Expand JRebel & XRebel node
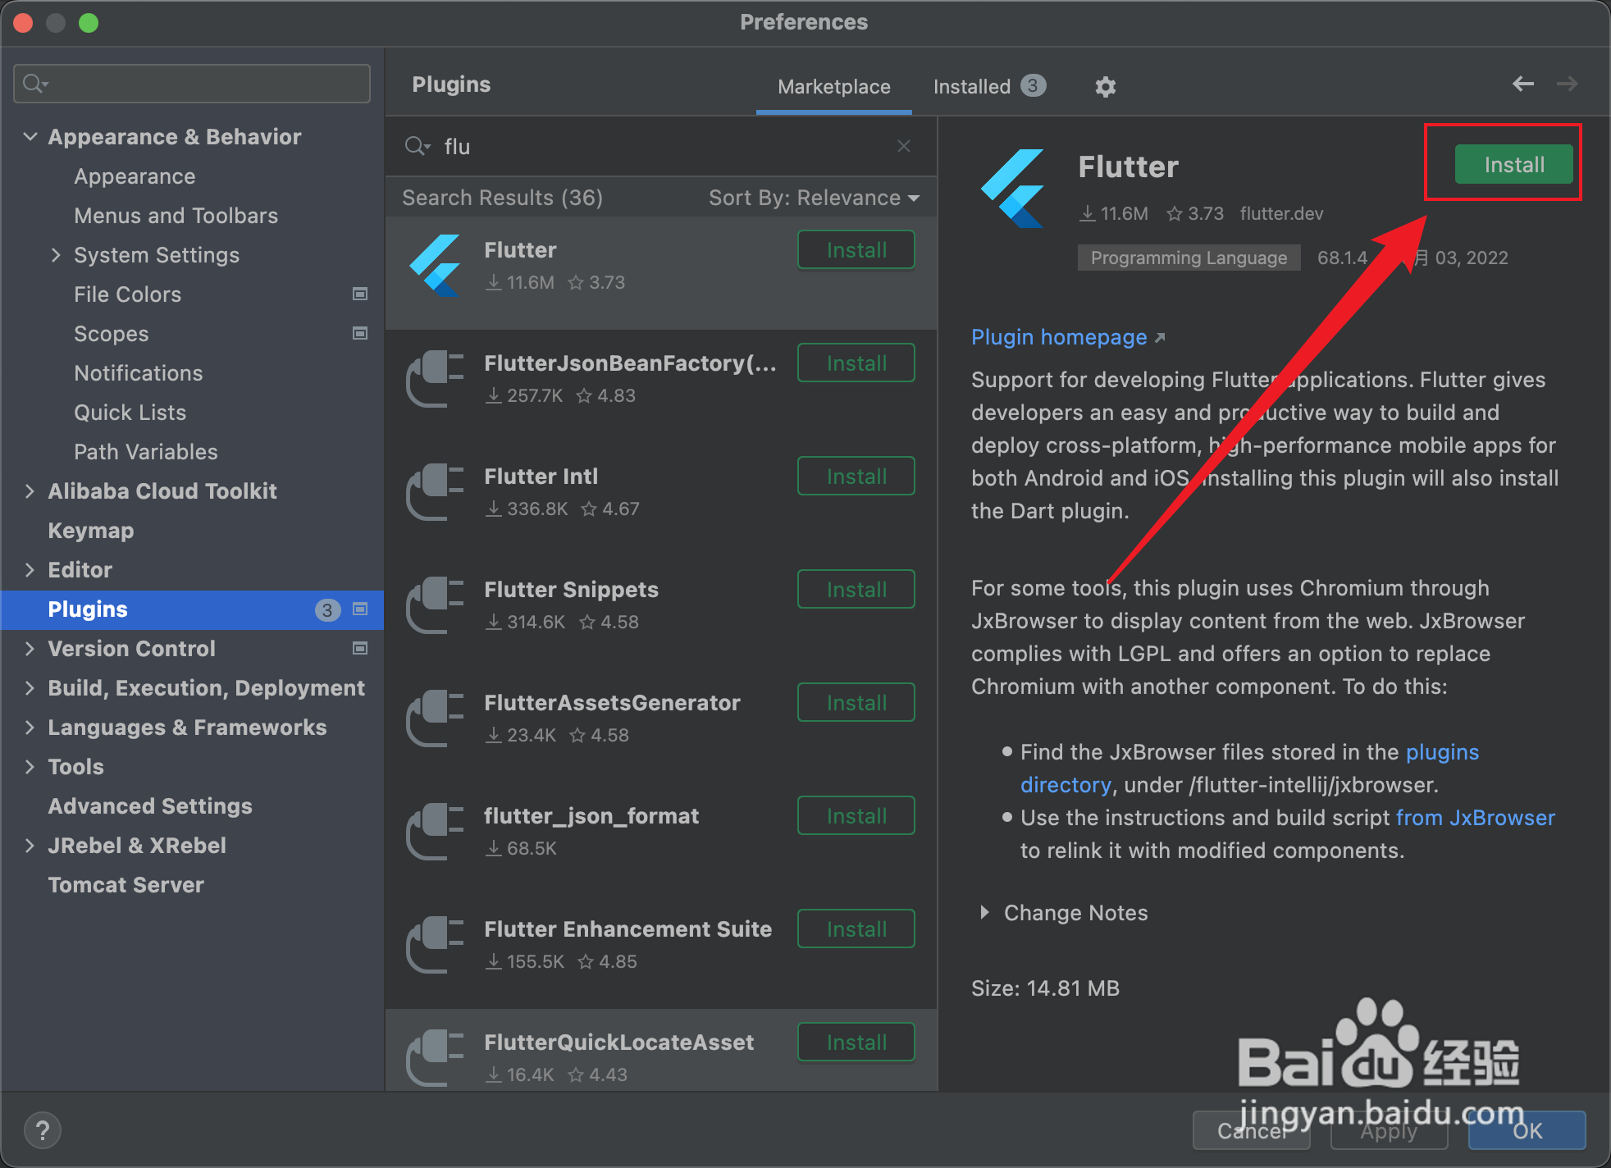 coord(30,845)
